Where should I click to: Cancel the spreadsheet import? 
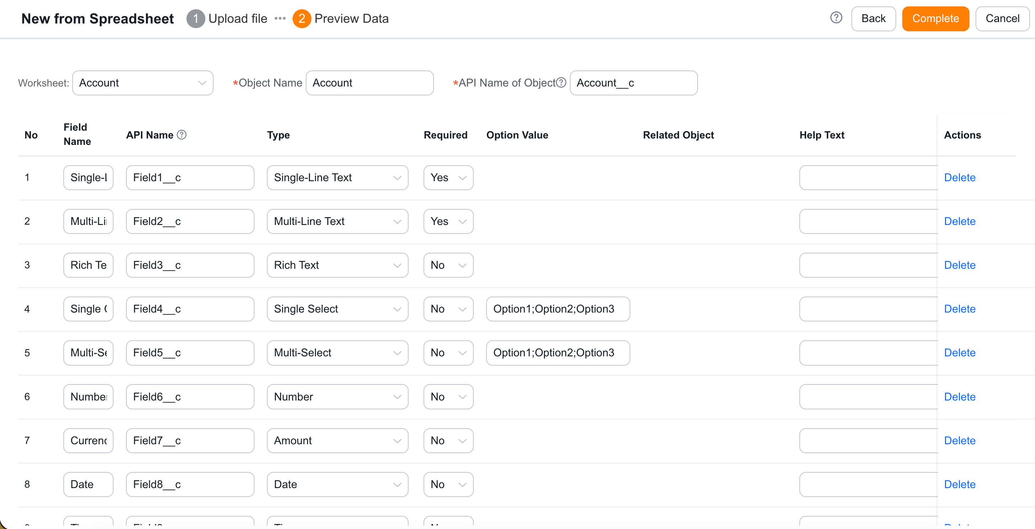coord(1002,19)
